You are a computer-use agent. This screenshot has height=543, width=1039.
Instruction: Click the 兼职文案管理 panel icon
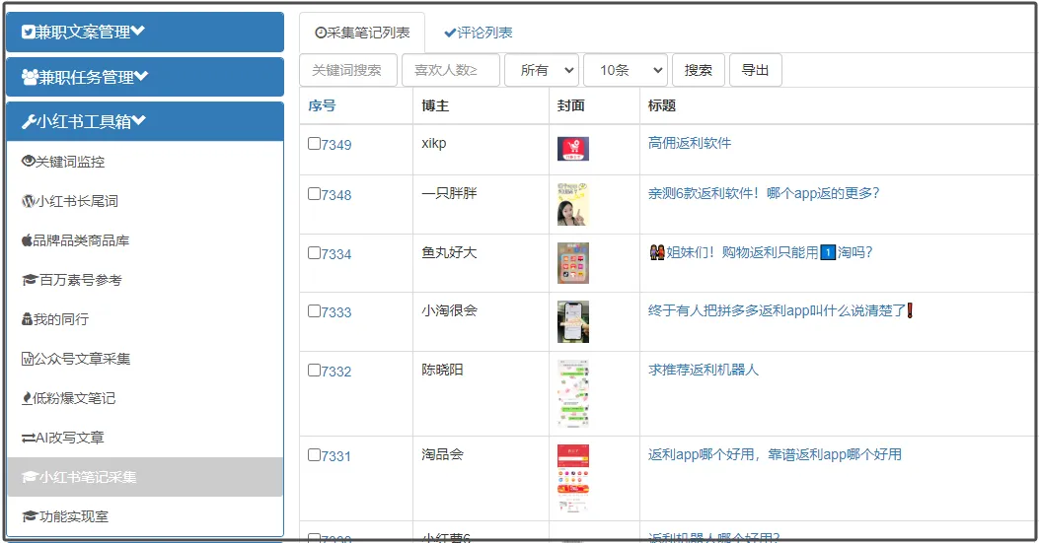[28, 32]
